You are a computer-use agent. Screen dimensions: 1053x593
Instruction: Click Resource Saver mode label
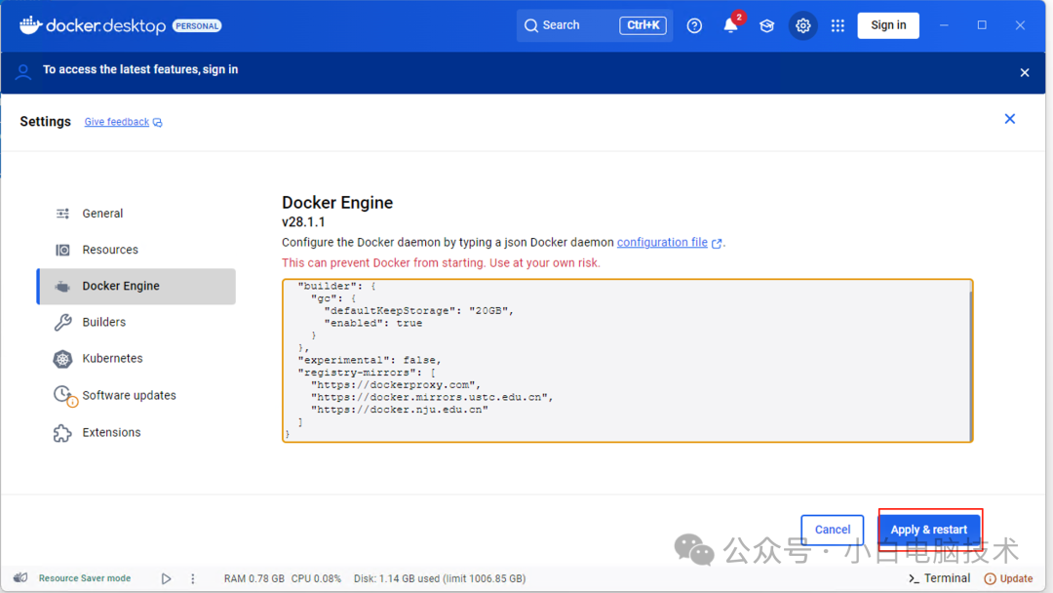pyautogui.click(x=85, y=578)
